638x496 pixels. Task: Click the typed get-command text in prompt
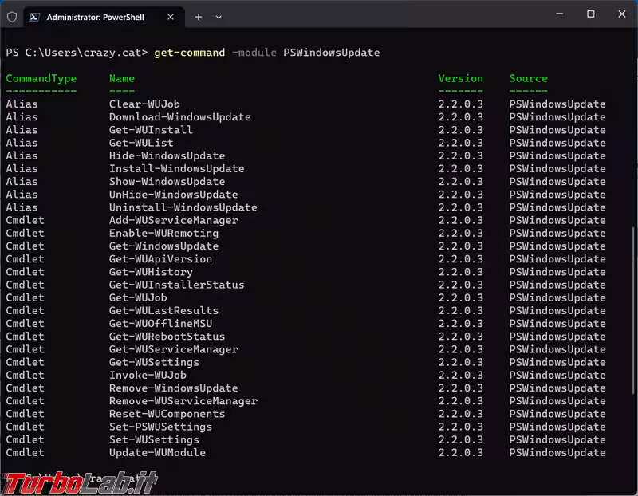point(190,53)
